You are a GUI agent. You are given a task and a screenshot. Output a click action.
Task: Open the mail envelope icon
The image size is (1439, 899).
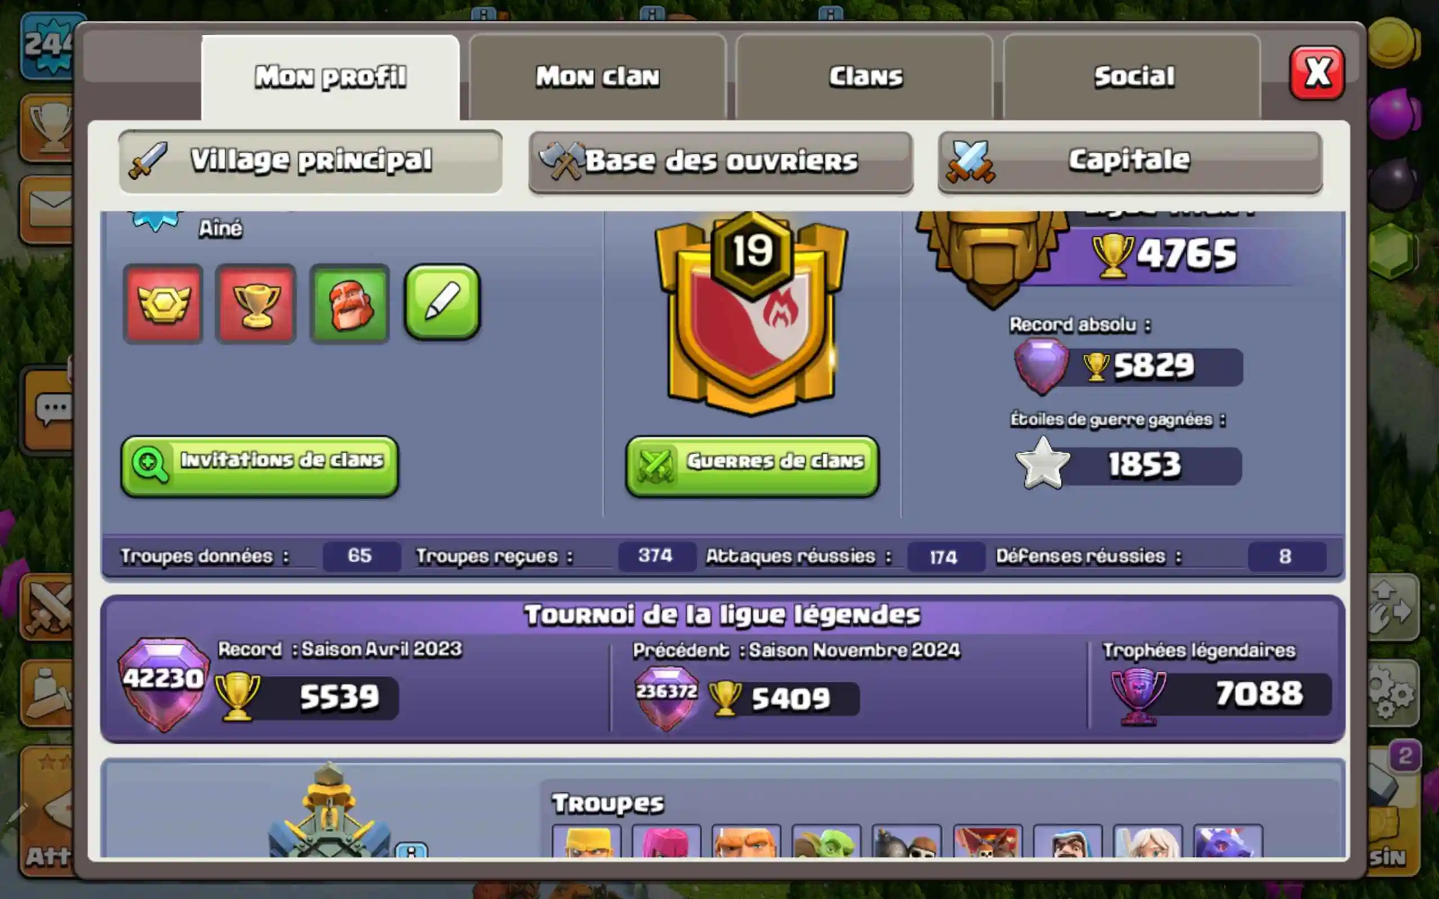[x=48, y=209]
